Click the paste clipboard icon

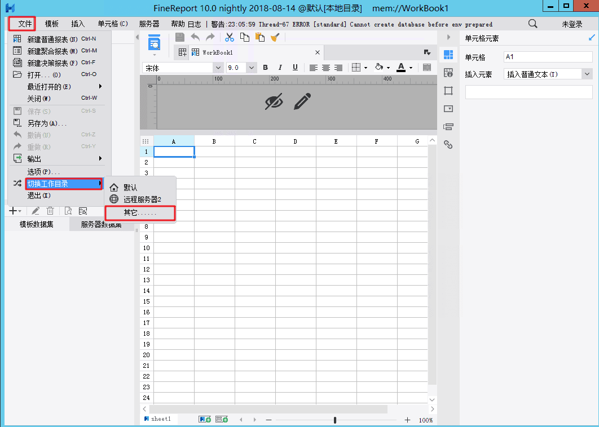260,37
